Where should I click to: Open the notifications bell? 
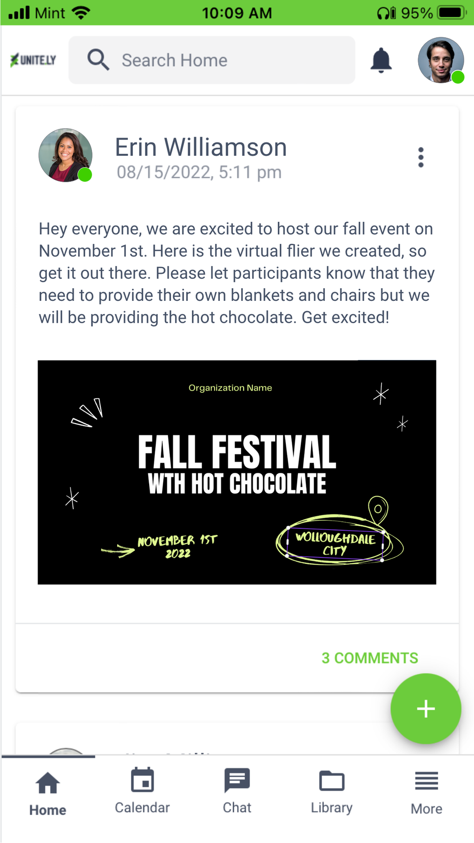point(381,60)
